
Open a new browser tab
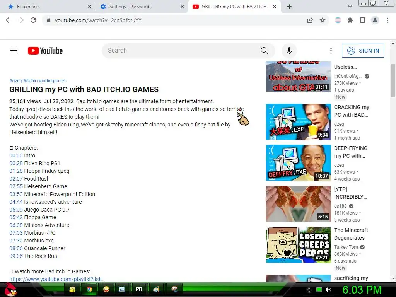(289, 7)
